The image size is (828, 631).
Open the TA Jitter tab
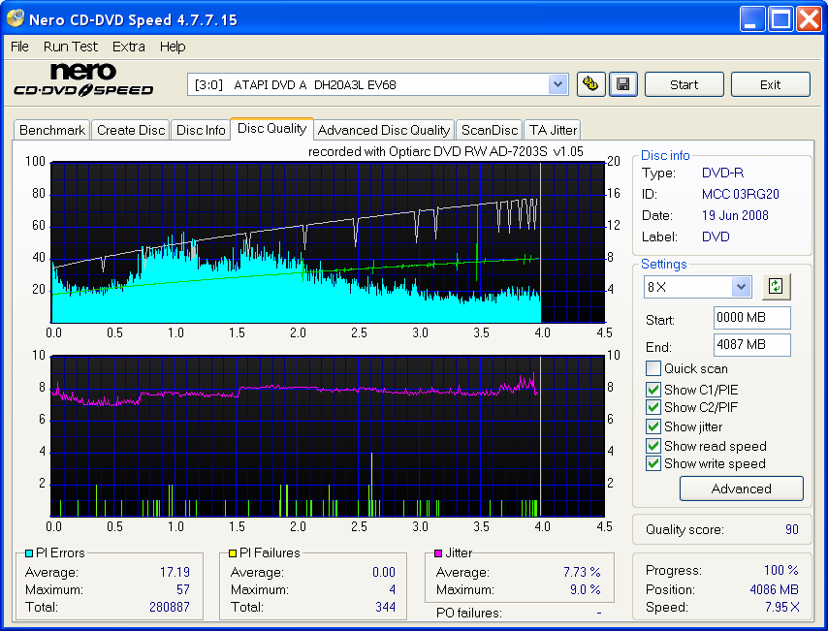(552, 130)
